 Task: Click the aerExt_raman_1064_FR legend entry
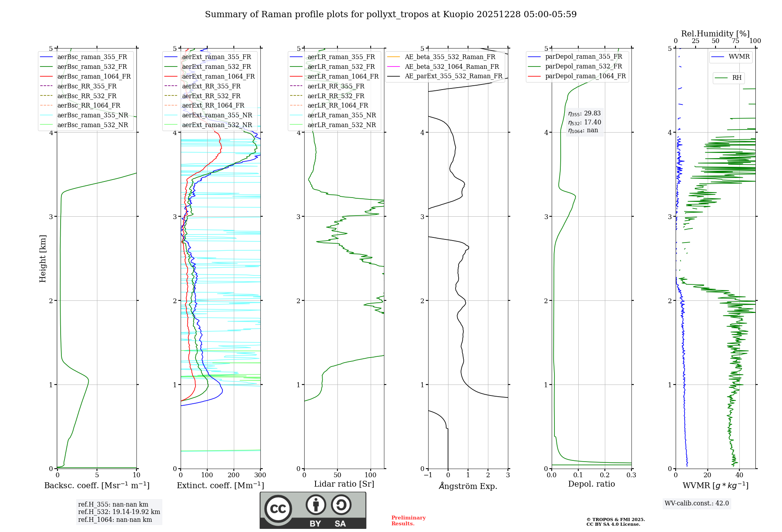tap(218, 77)
